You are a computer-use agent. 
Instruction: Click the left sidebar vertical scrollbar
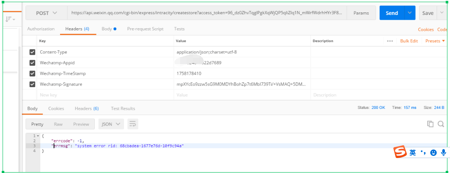(19, 108)
